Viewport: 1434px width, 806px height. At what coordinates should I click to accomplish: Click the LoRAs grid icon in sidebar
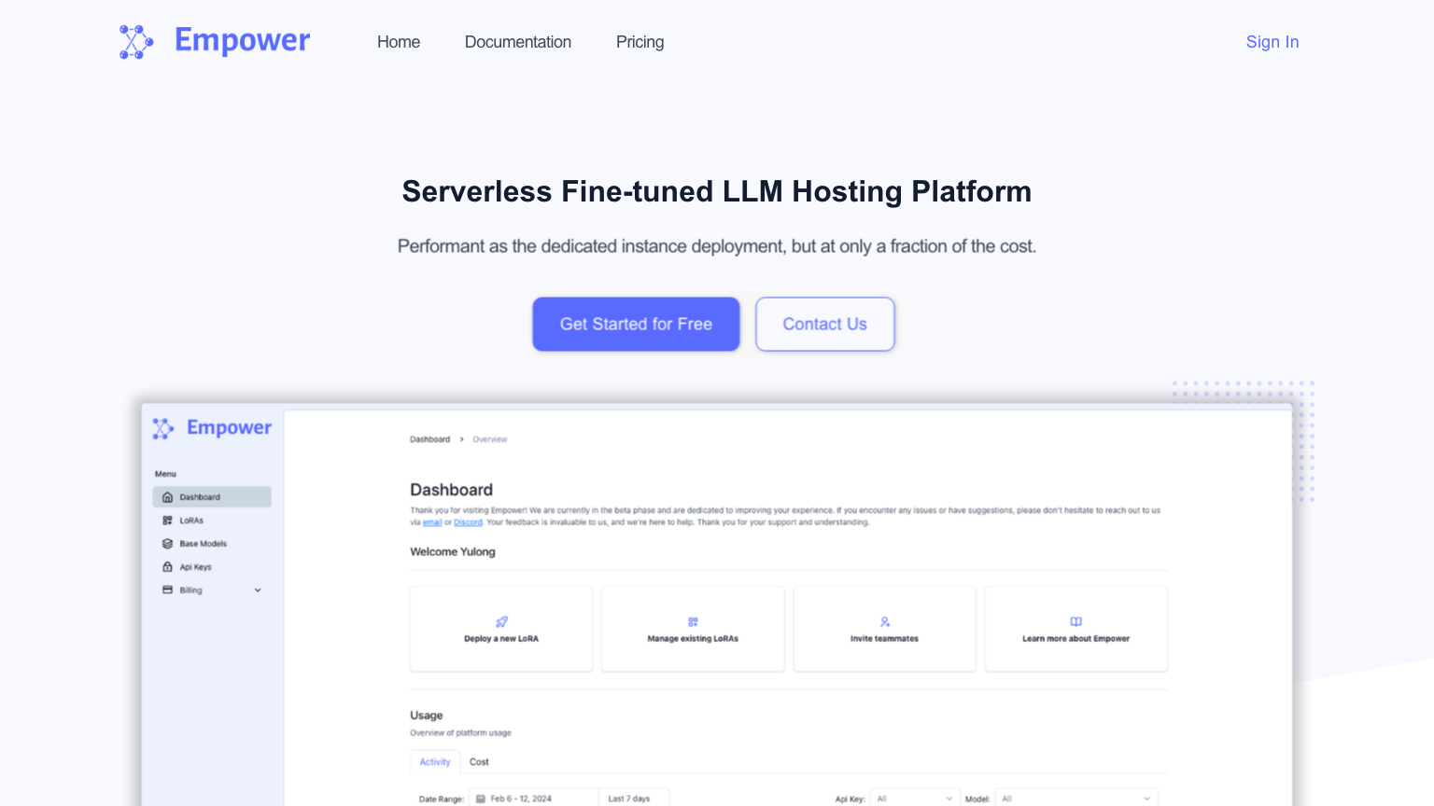tap(168, 521)
